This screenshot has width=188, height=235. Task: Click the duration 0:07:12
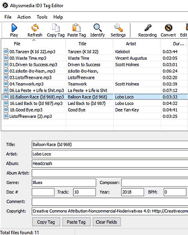(170, 90)
